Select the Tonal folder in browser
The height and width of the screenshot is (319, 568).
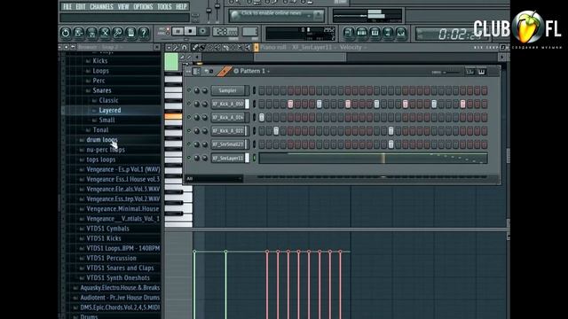tap(100, 130)
